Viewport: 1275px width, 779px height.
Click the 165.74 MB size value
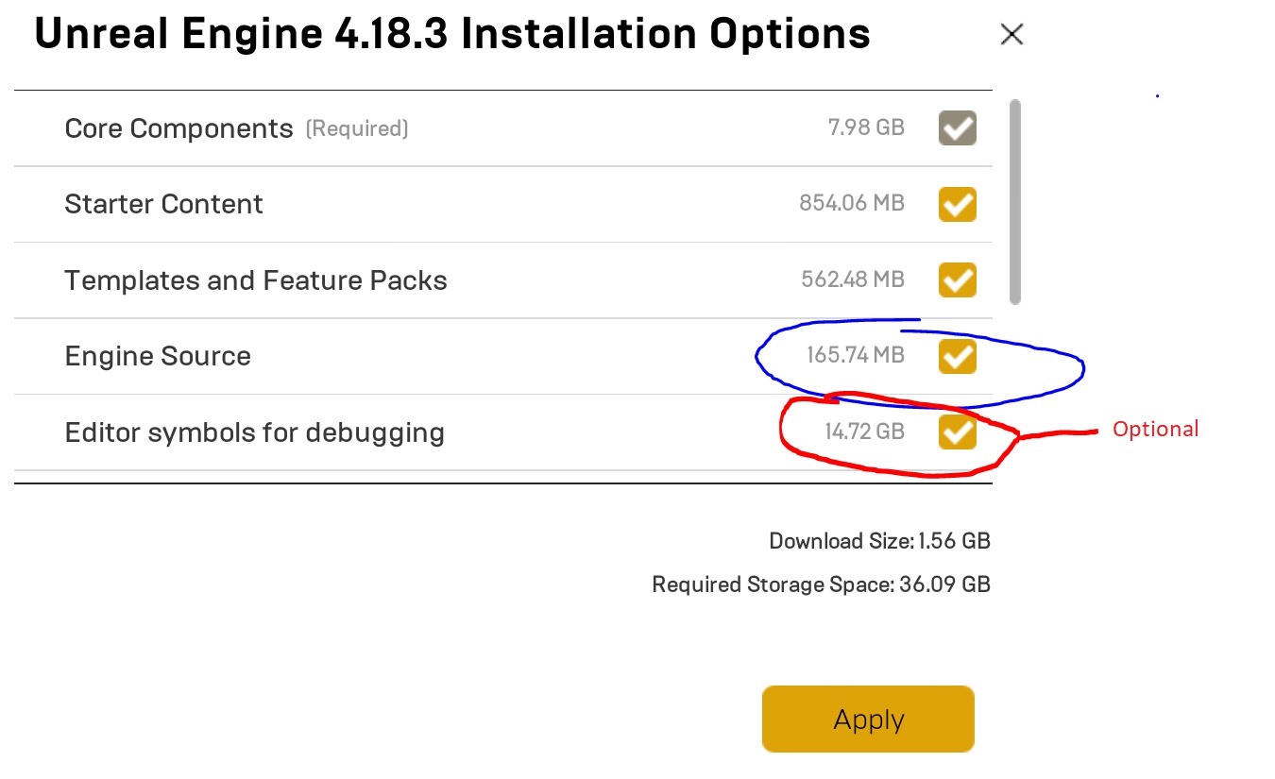[x=855, y=356]
